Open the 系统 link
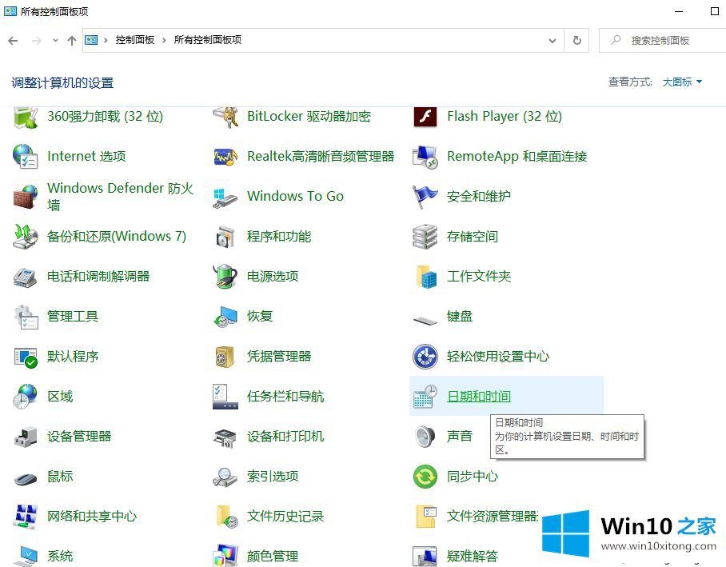 60,556
